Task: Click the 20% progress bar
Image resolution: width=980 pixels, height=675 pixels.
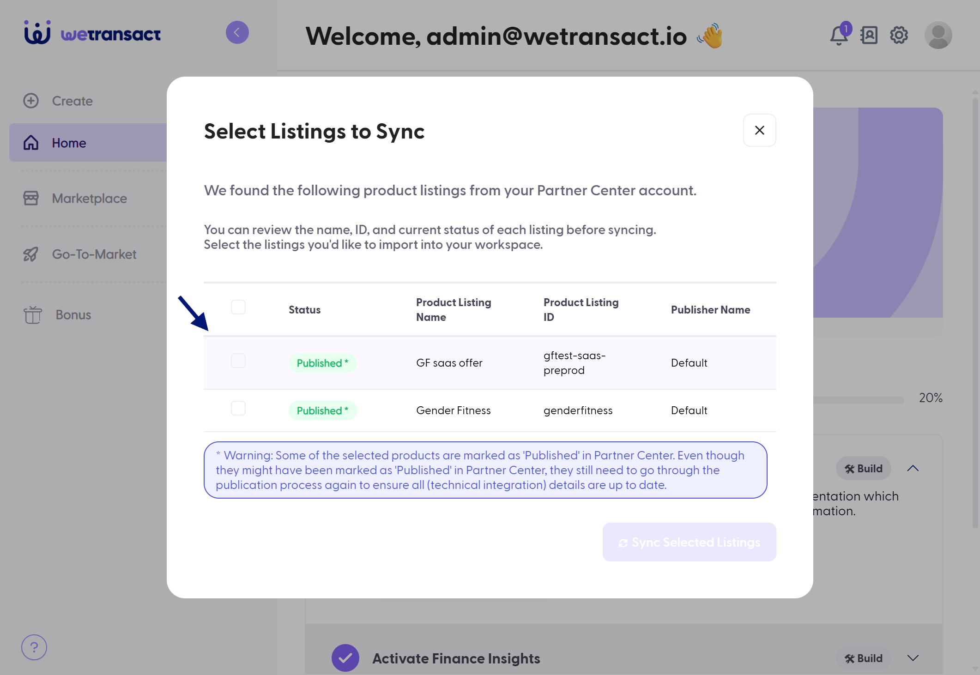Action: pos(858,400)
